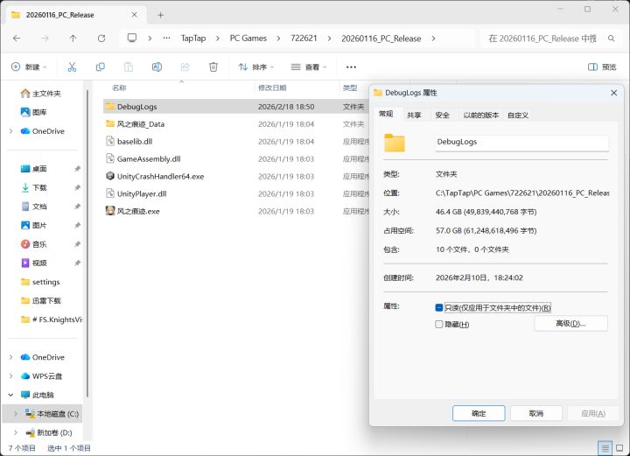
Task: Open the Home 主文件夹 item in sidebar
Action: [x=40, y=94]
